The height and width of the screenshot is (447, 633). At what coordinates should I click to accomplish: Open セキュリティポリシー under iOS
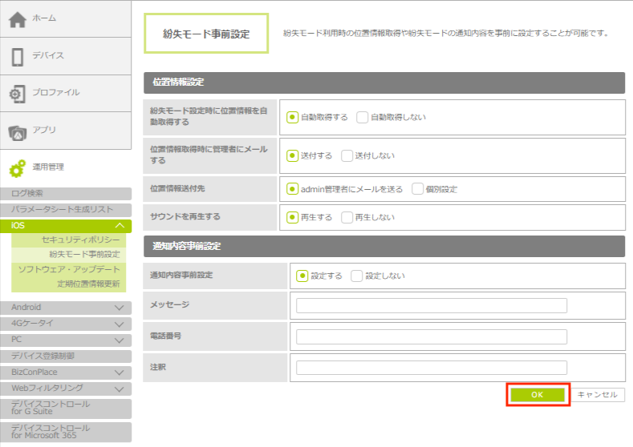click(80, 240)
